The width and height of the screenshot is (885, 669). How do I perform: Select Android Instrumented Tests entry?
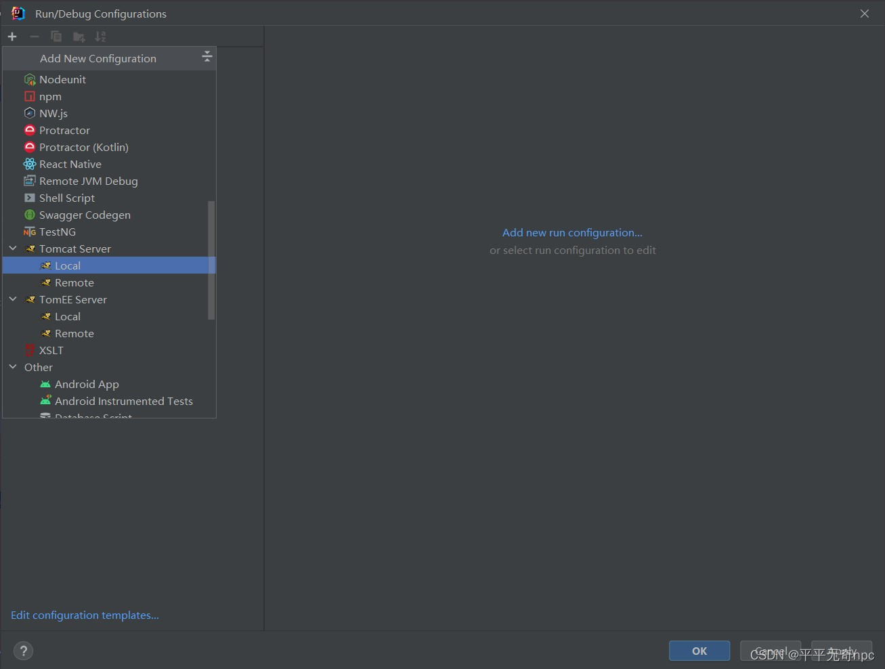click(x=109, y=401)
